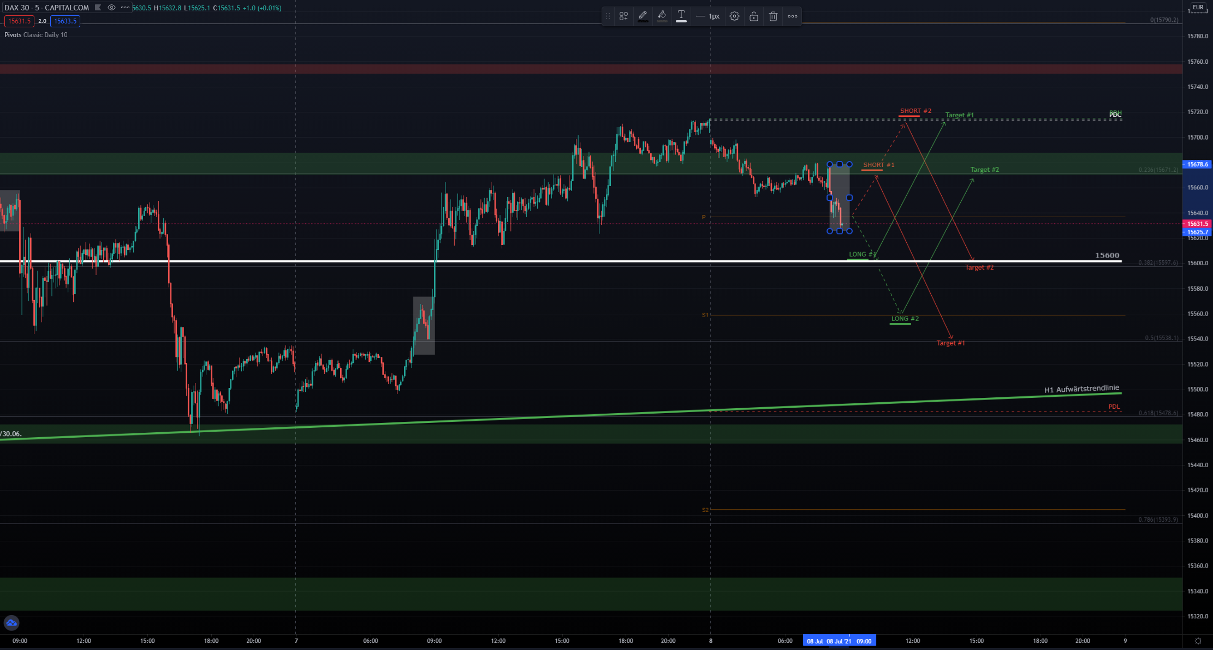The height and width of the screenshot is (650, 1213).
Task: Click the blue cloud icon at bottom left
Action: 11,623
